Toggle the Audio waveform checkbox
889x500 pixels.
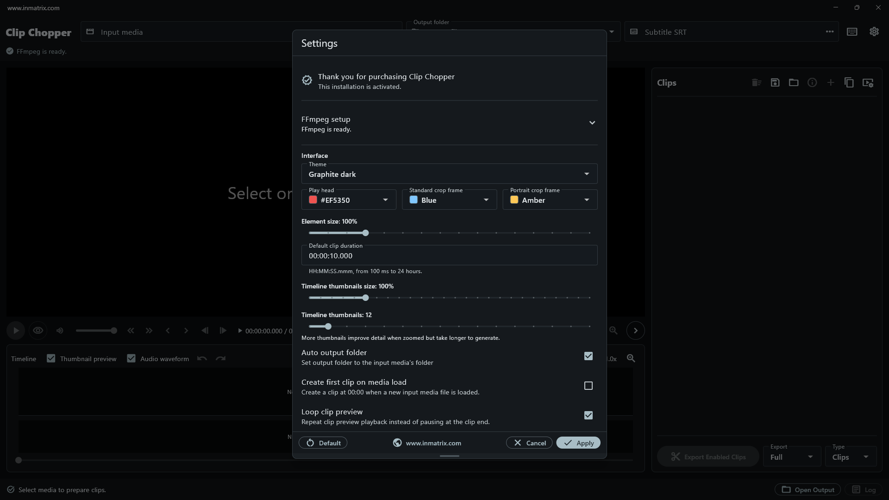(131, 358)
